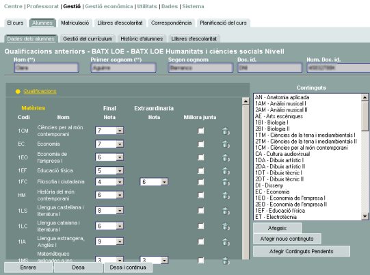Open the Sistema menu

193,6
